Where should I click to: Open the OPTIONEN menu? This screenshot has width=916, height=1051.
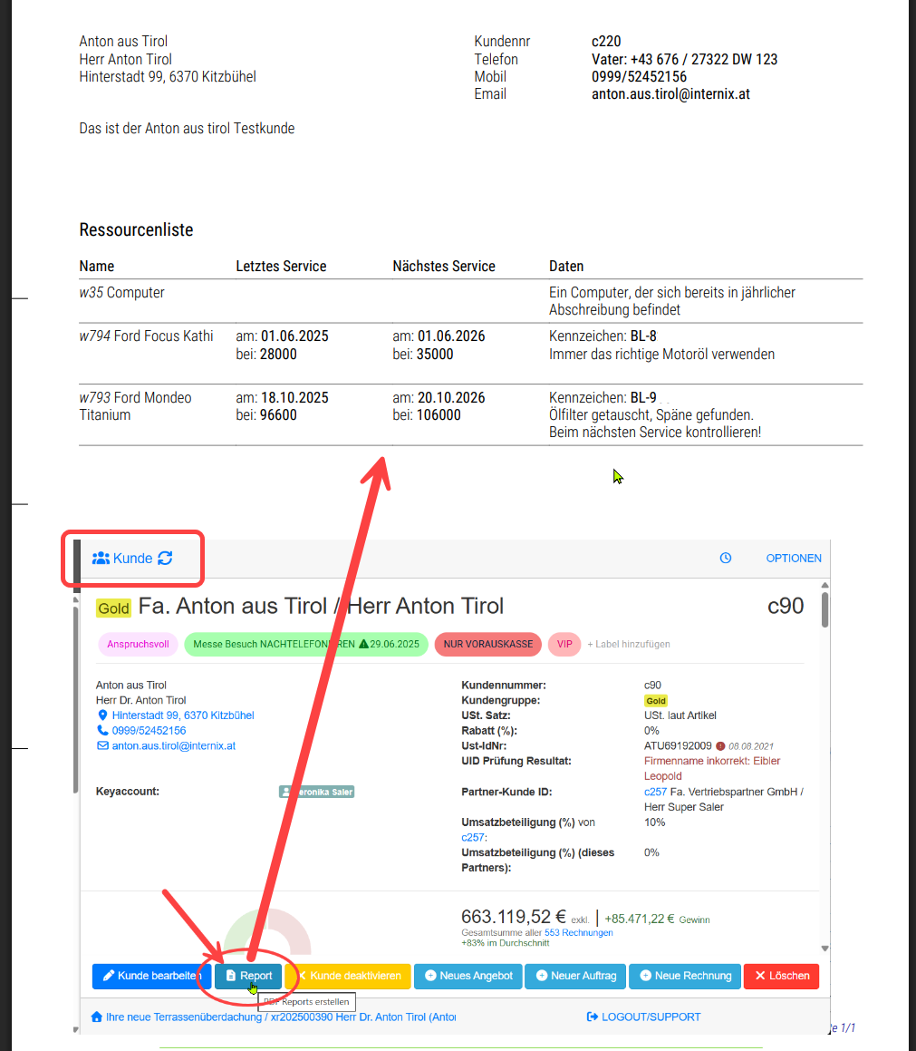point(794,558)
